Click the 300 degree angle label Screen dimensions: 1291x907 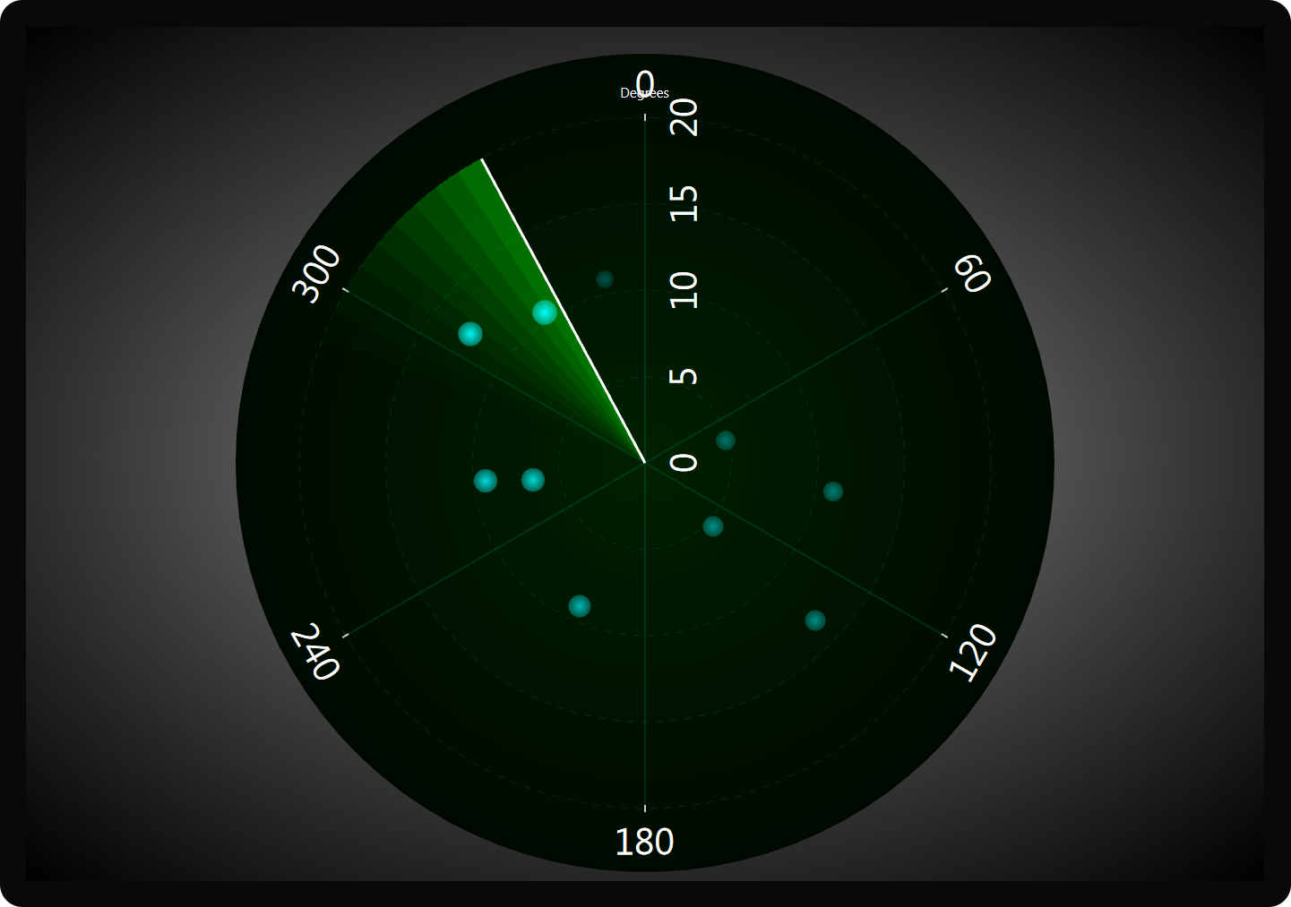(x=317, y=274)
